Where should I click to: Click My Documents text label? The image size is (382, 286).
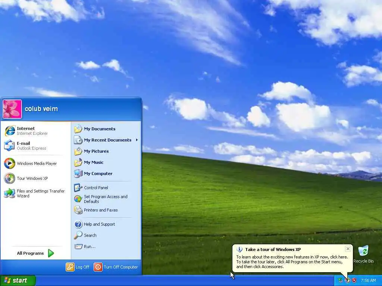pyautogui.click(x=100, y=129)
